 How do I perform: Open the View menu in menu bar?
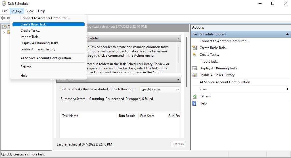[30, 11]
